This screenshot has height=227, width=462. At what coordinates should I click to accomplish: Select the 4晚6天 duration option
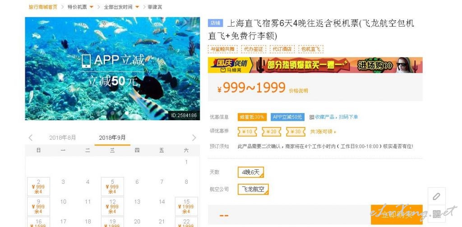click(x=251, y=173)
